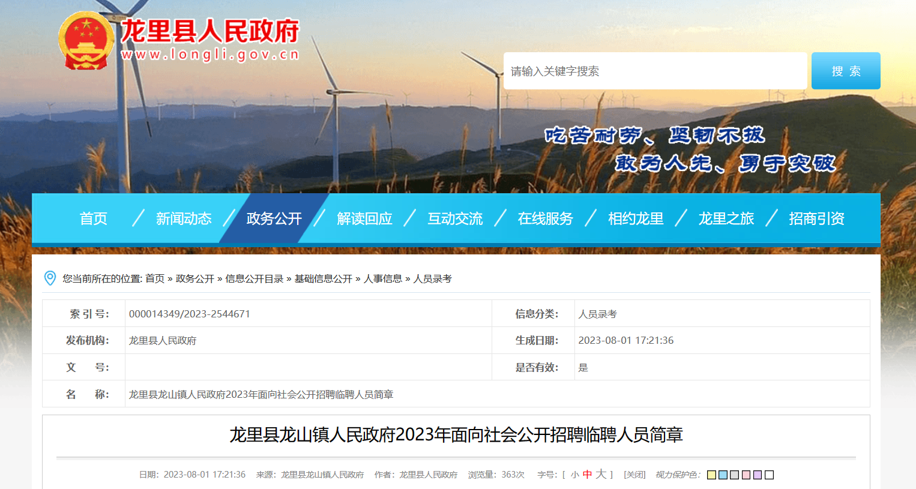Click the 是 validity value cell
This screenshot has height=489, width=916.
(583, 367)
